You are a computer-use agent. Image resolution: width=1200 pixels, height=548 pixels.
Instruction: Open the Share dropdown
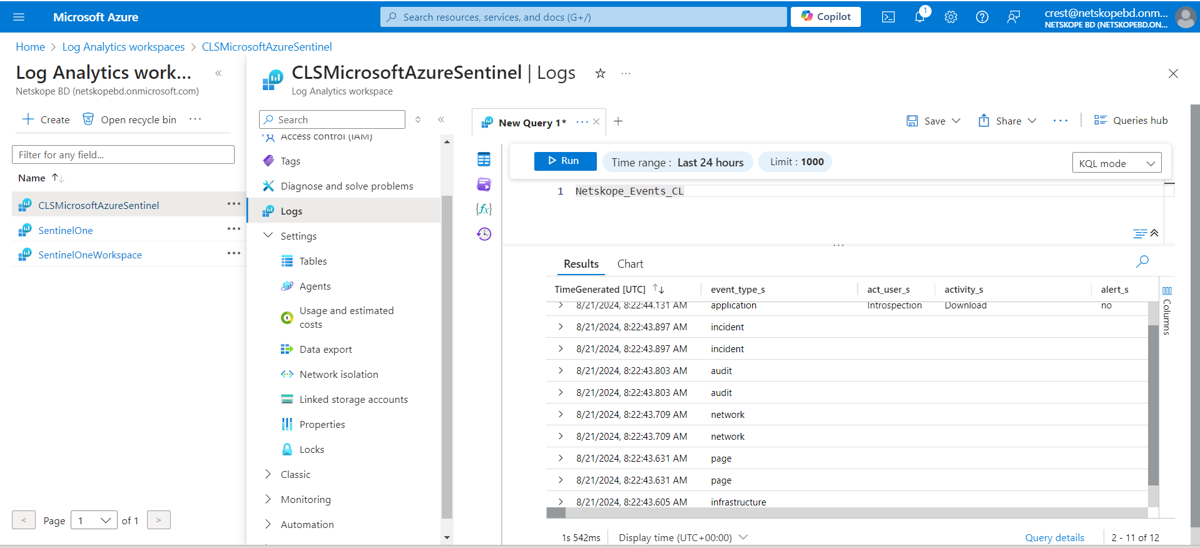click(1032, 121)
